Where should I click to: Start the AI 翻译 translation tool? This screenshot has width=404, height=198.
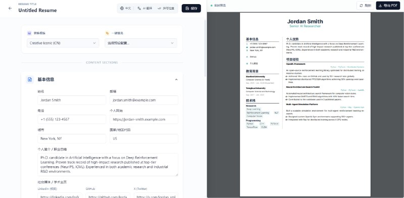click(x=144, y=8)
